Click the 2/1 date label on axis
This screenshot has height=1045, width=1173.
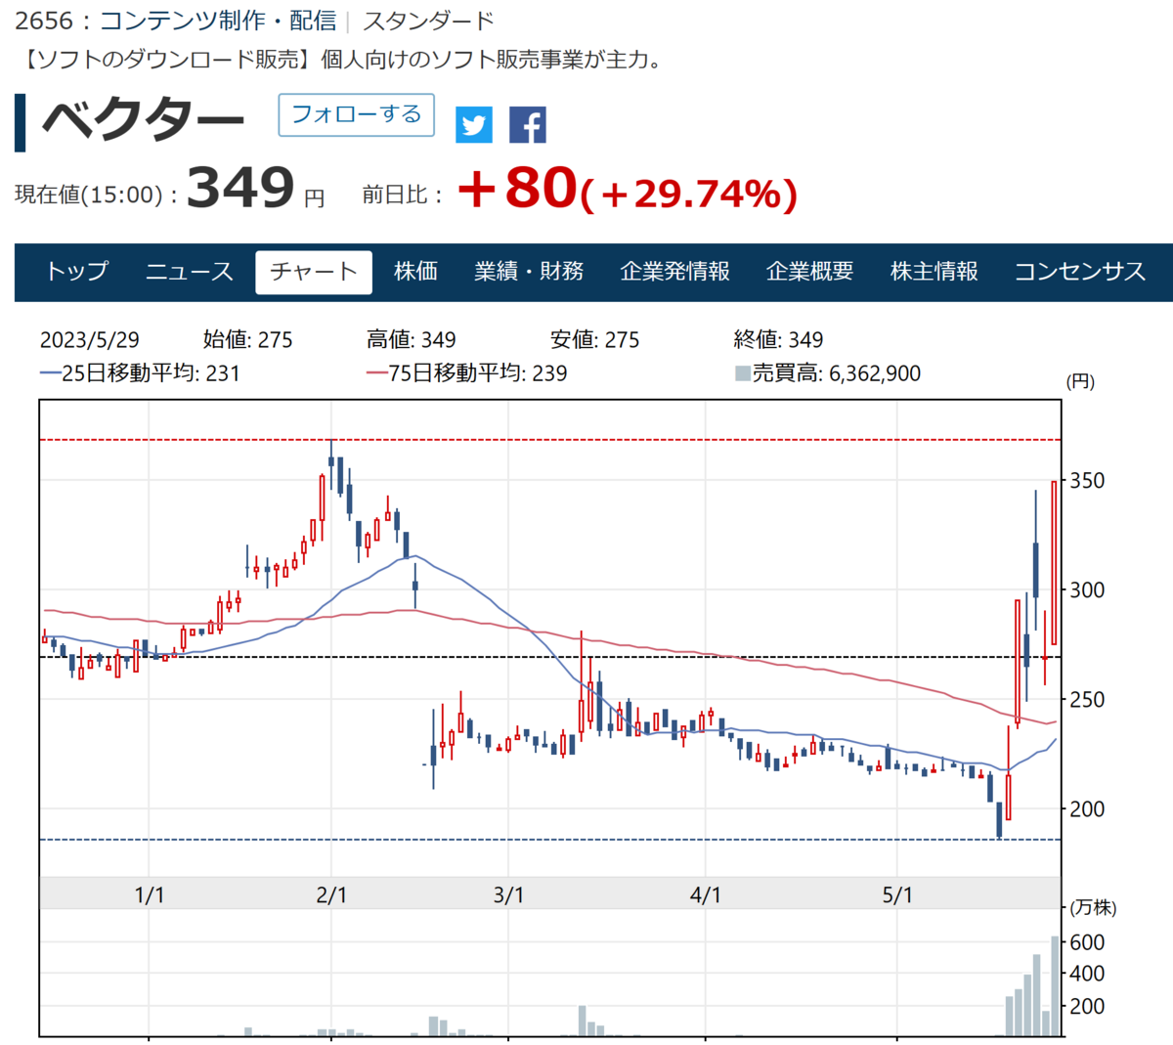point(332,894)
